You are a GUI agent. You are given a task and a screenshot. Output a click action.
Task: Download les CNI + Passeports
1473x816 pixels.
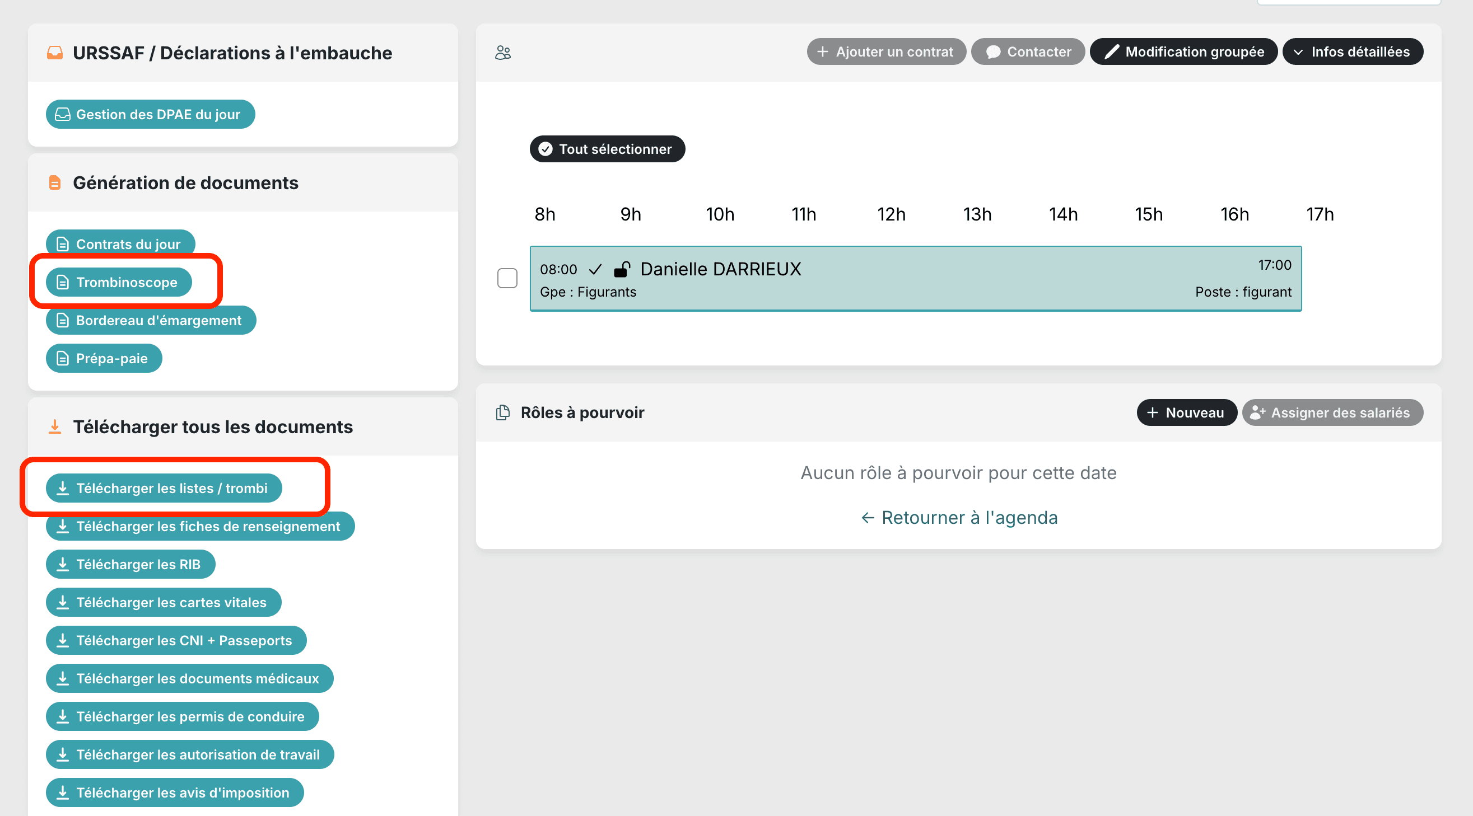click(176, 641)
